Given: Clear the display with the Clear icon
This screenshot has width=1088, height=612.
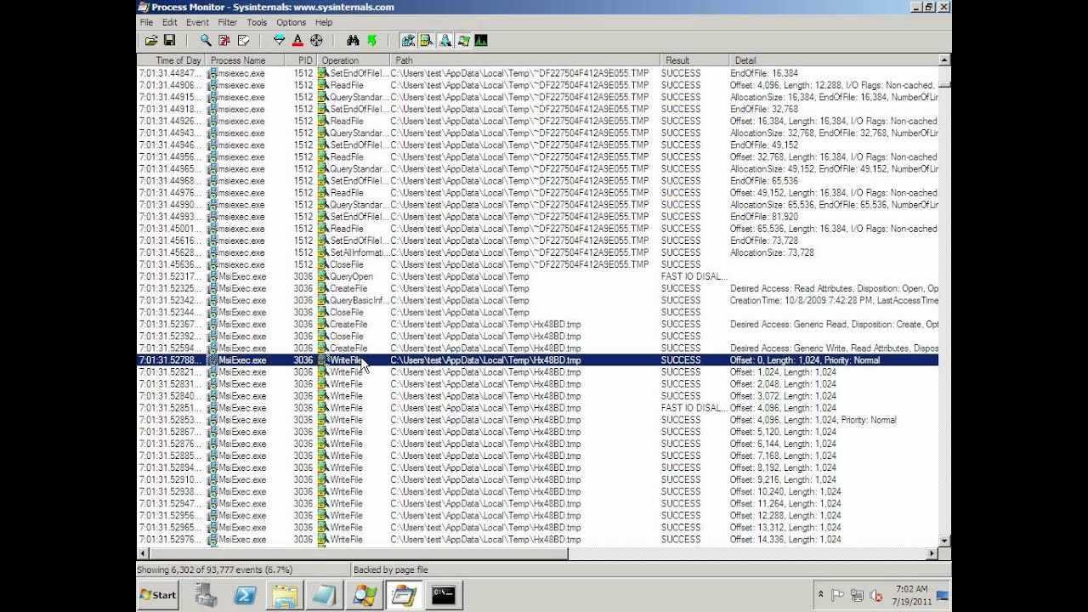Looking at the screenshot, I should click(243, 40).
